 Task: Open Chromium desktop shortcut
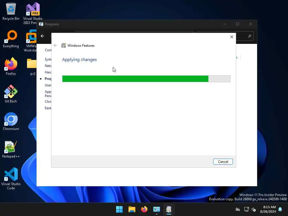11,121
